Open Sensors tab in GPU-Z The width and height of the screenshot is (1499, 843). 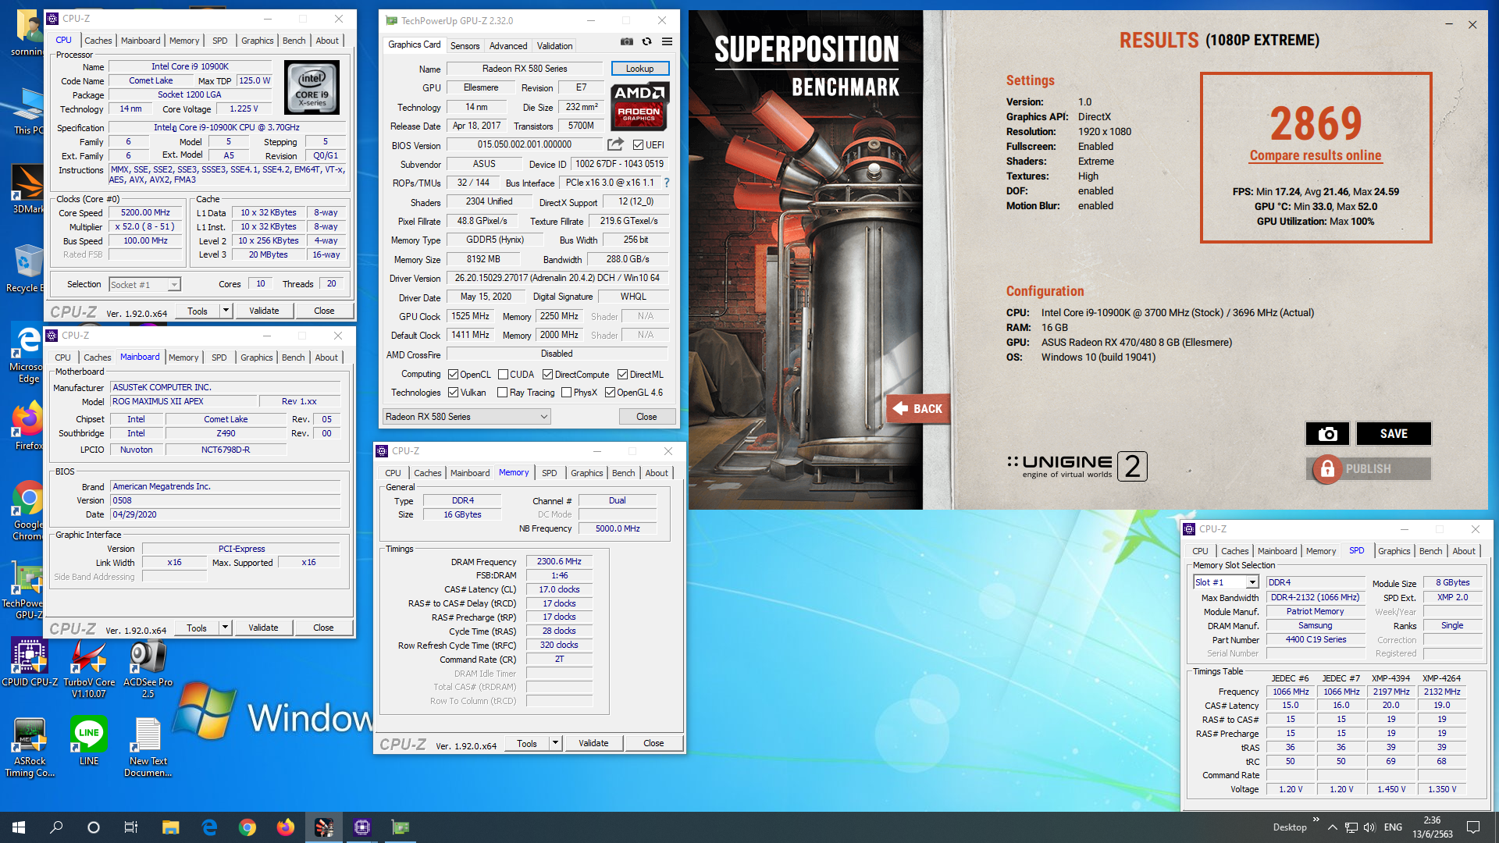pos(465,46)
